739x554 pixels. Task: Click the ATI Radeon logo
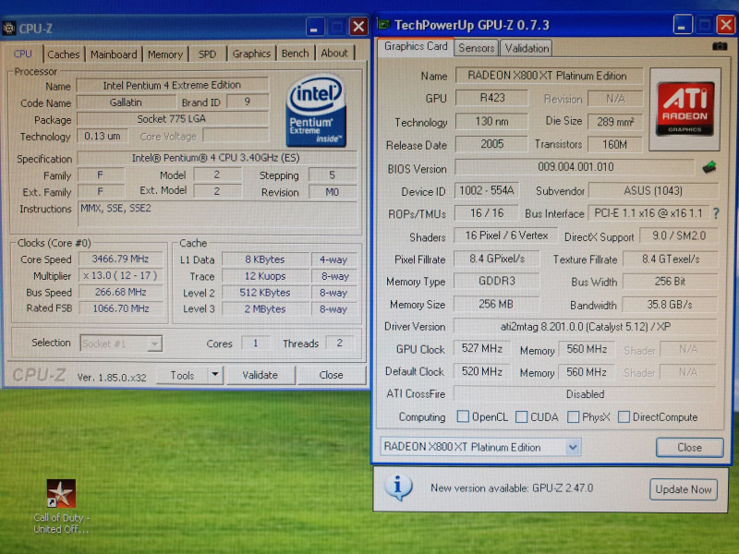(684, 109)
